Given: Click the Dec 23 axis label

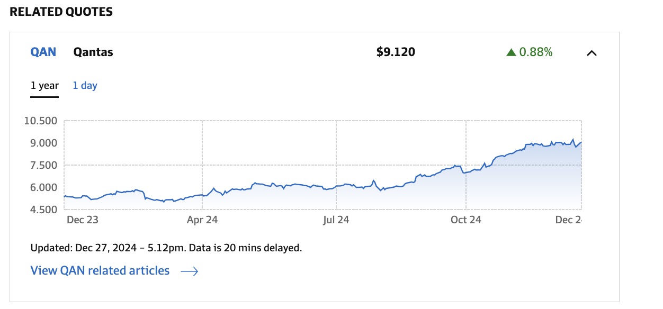Looking at the screenshot, I should click(x=83, y=220).
